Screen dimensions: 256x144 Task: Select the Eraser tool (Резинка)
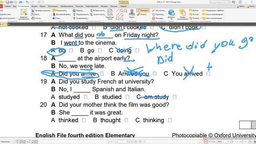click(142, 14)
